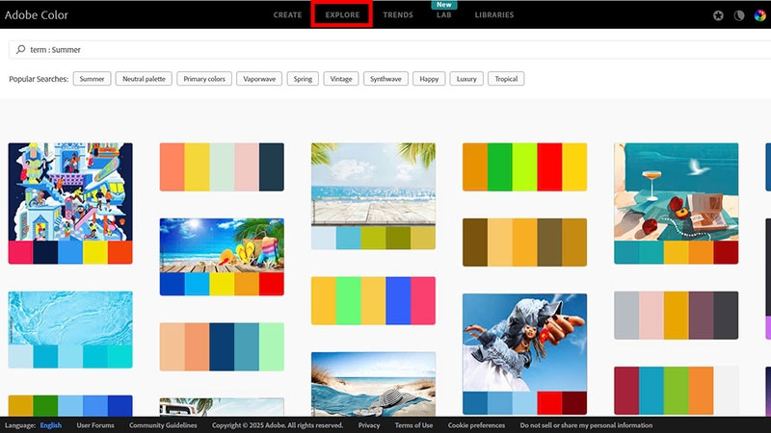The image size is (771, 433).
Task: Switch to the Create tab
Action: pos(287,15)
